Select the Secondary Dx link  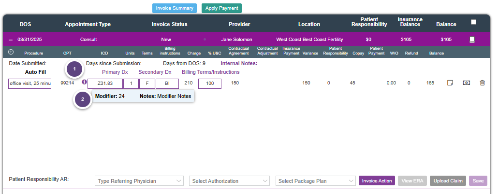pyautogui.click(x=155, y=72)
